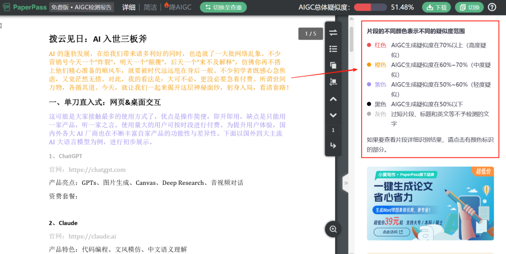Go to next page with down chevron
506x254 pixels.
point(333,115)
